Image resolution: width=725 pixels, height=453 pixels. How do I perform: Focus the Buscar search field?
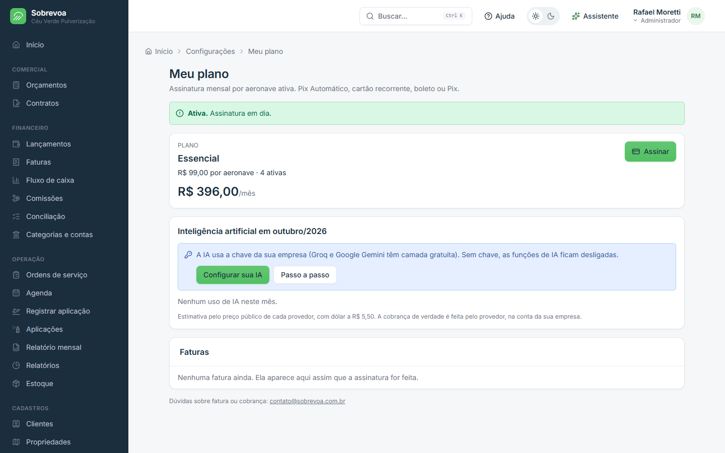tap(416, 16)
